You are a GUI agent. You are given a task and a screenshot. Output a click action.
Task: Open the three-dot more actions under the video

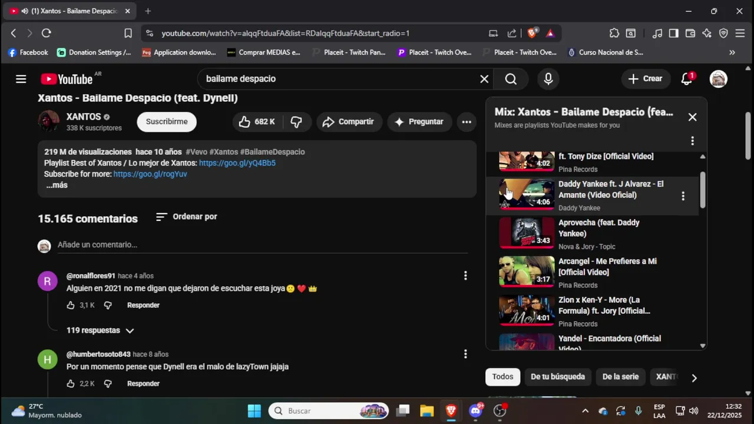pyautogui.click(x=467, y=122)
